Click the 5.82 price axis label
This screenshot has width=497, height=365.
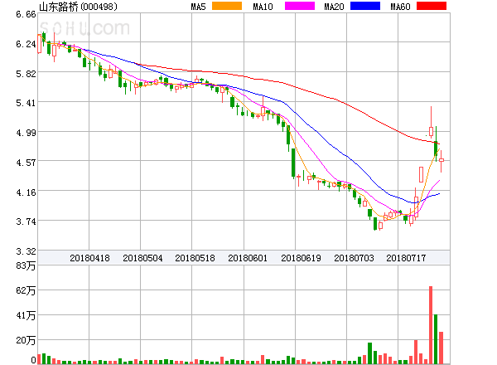click(26, 74)
